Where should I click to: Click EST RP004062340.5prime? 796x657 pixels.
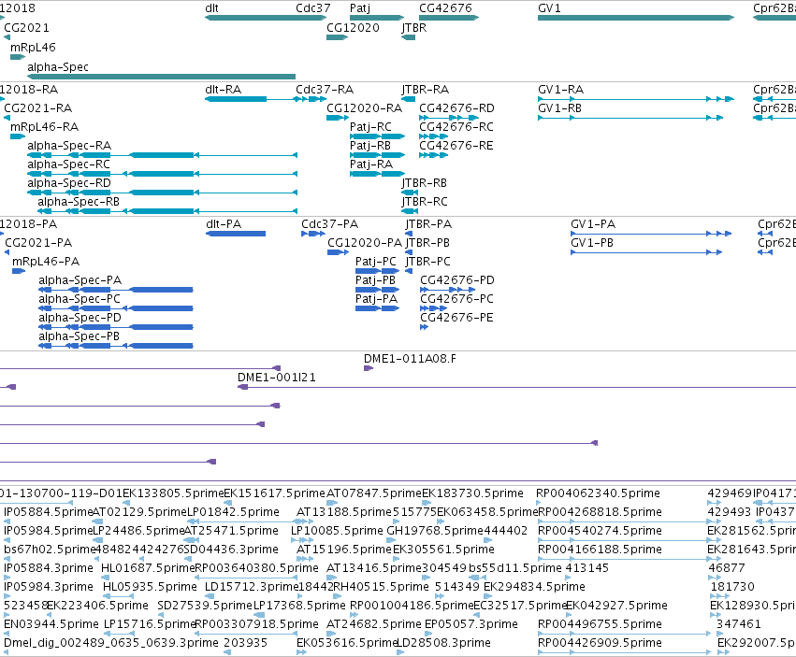coord(598,493)
